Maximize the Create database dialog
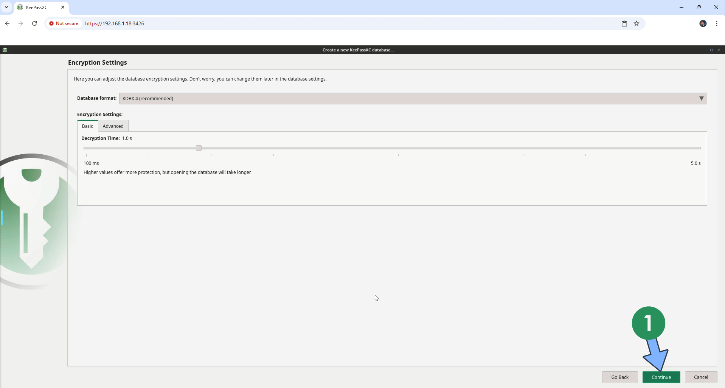Image resolution: width=725 pixels, height=388 pixels. tap(711, 50)
